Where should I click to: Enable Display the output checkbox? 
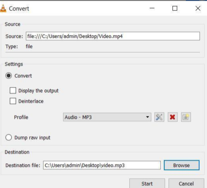13,90
